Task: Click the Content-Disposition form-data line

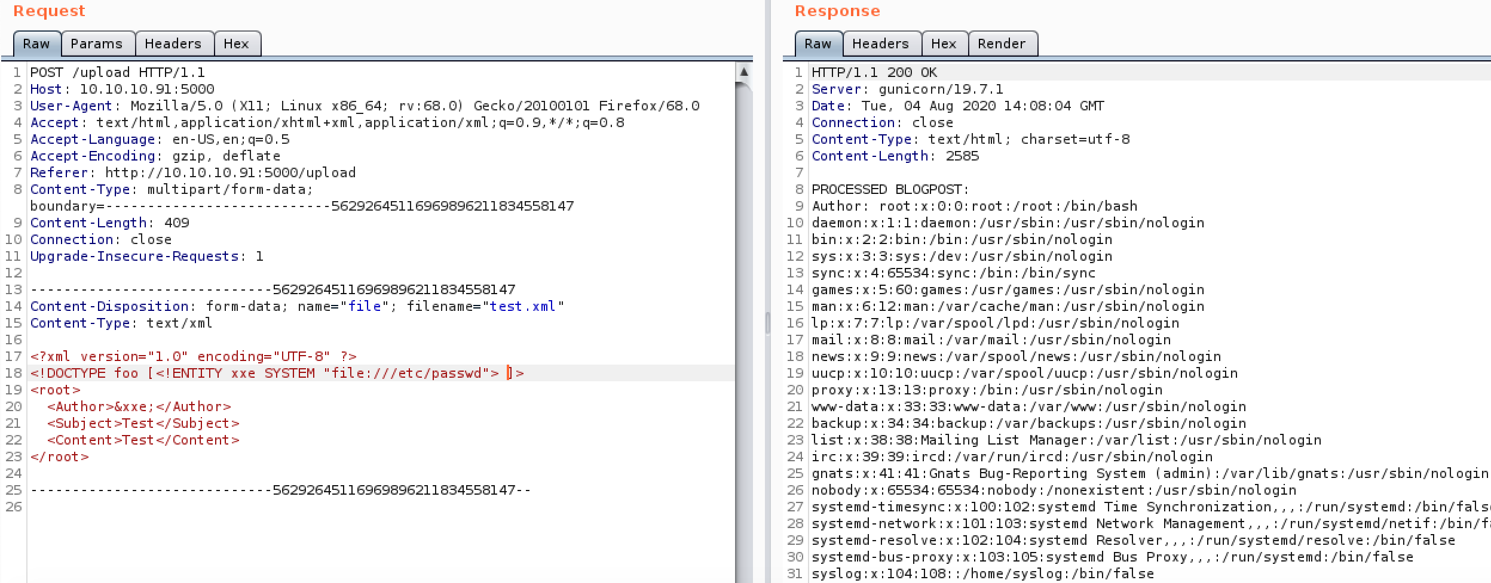Action: coord(297,306)
